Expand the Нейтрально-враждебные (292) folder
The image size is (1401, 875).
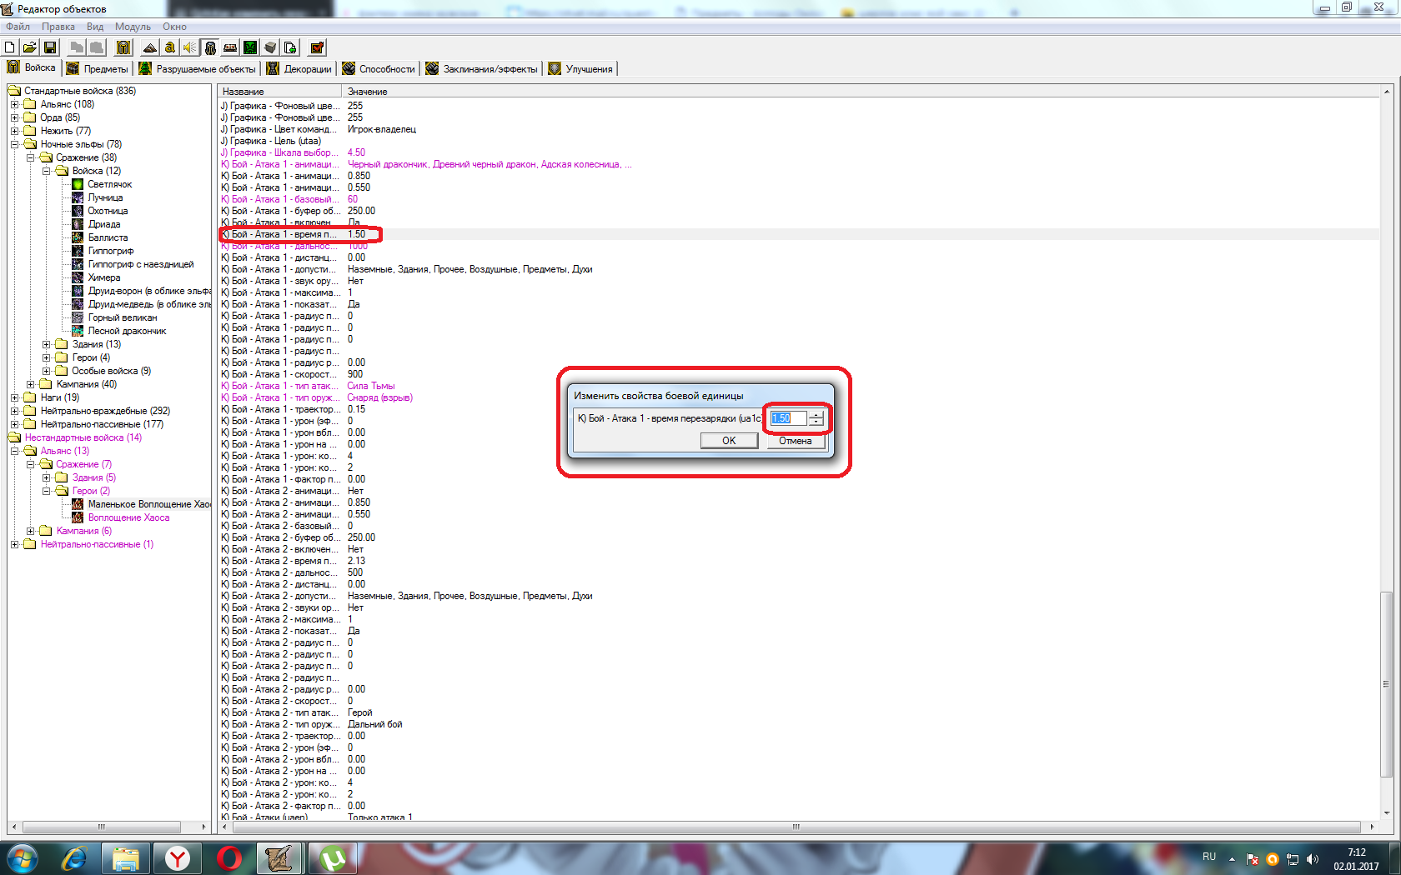click(x=14, y=411)
